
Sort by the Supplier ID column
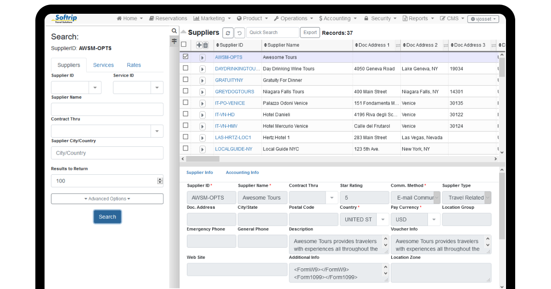(230, 45)
